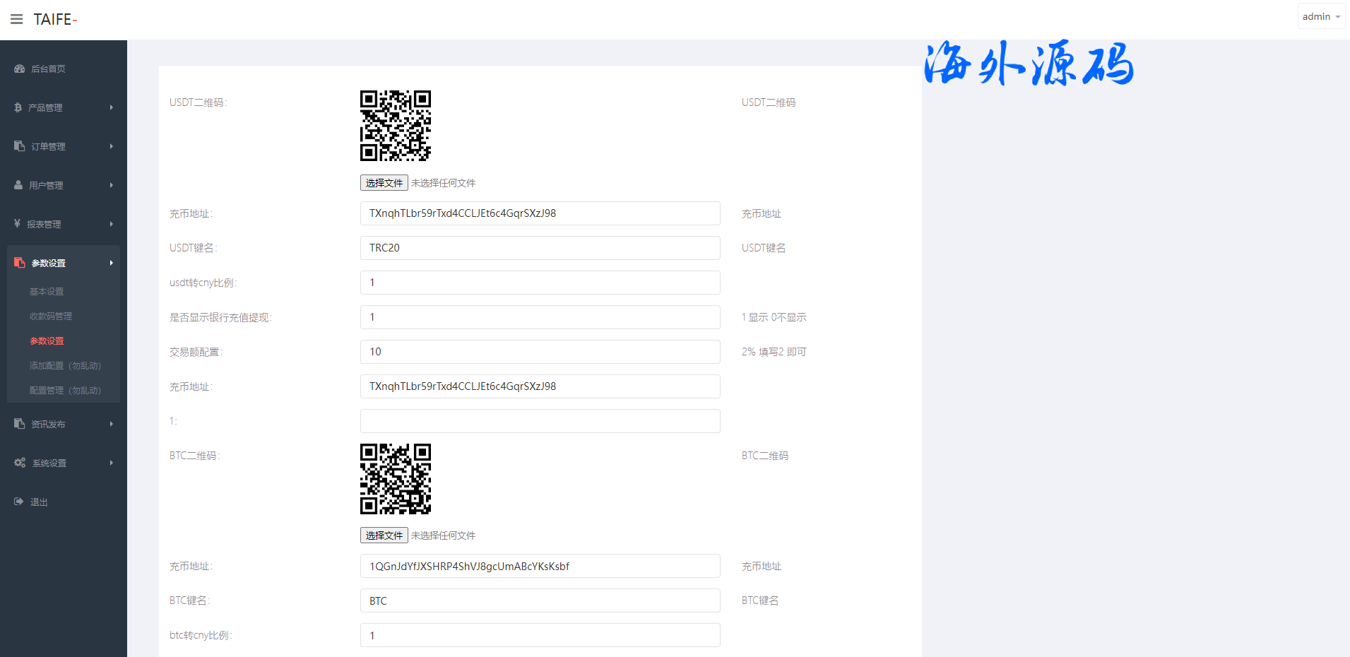Viewport: 1350px width, 657px height.
Task: Click the yen icon for 报表管理
Action: pyautogui.click(x=17, y=224)
